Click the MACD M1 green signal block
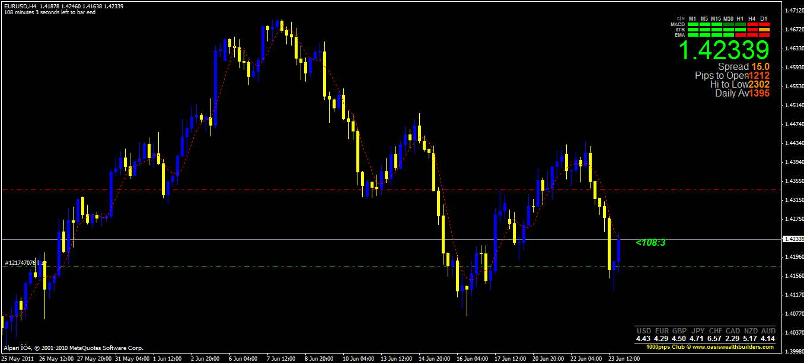The height and width of the screenshot is (363, 804). point(693,24)
